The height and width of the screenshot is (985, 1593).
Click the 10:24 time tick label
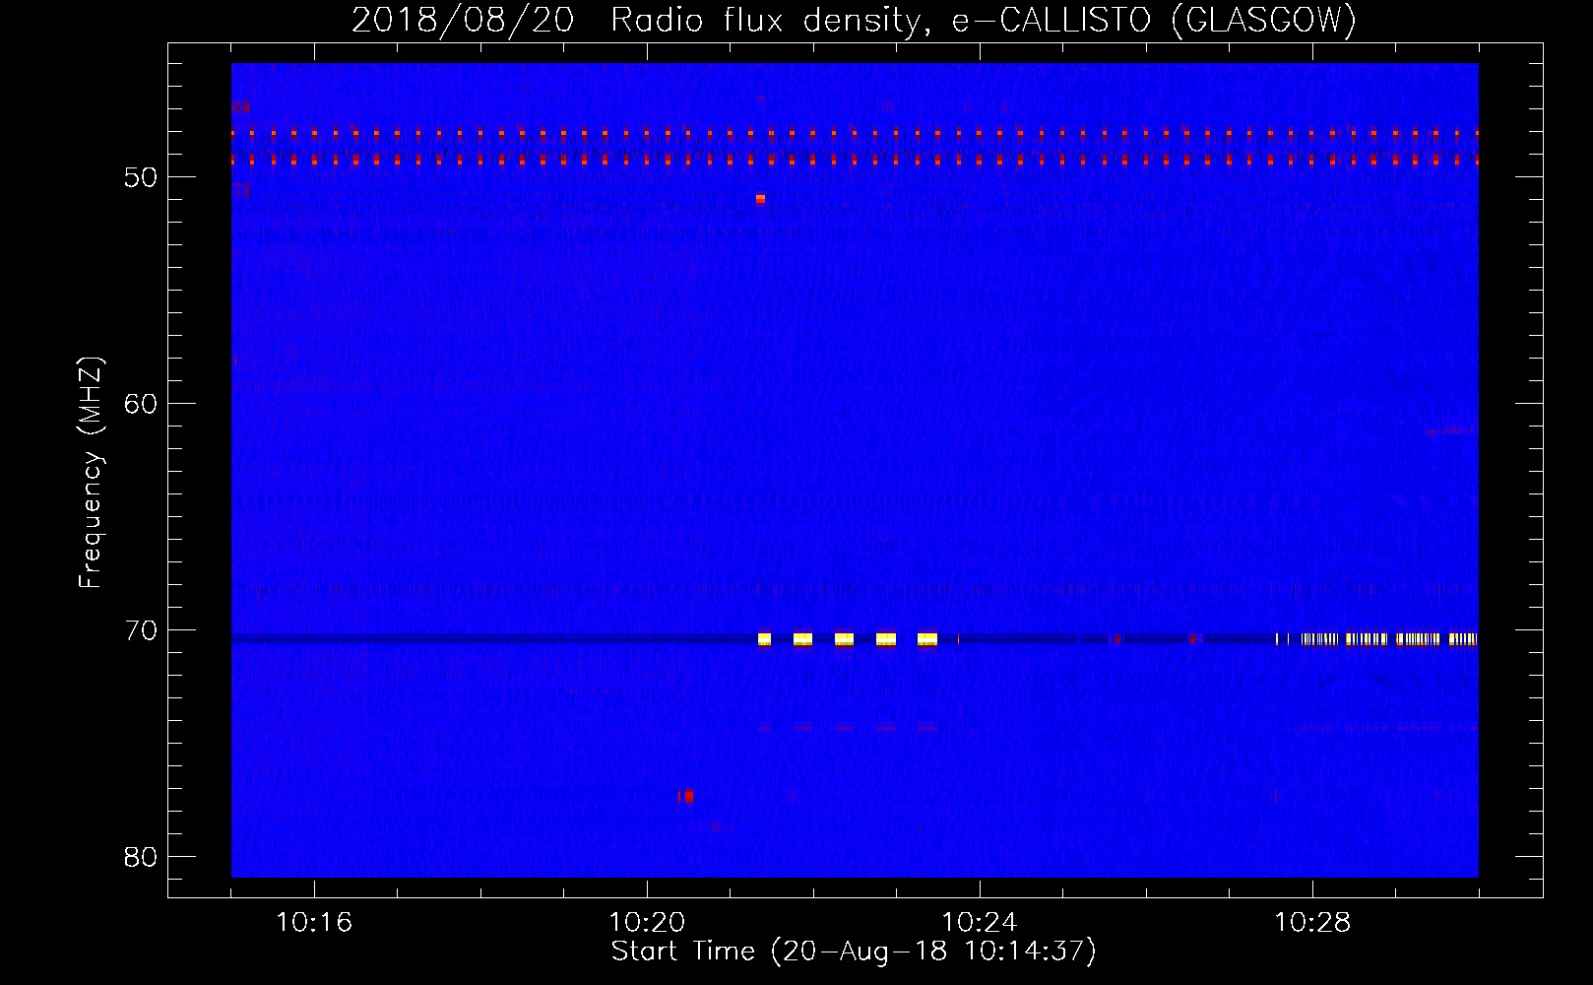tap(980, 922)
